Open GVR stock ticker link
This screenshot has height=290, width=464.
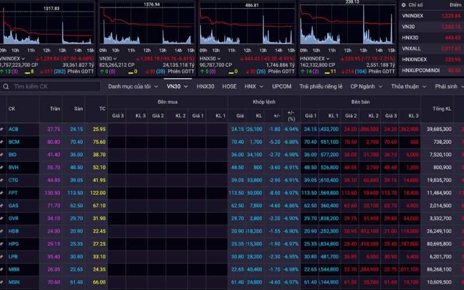[x=13, y=218]
